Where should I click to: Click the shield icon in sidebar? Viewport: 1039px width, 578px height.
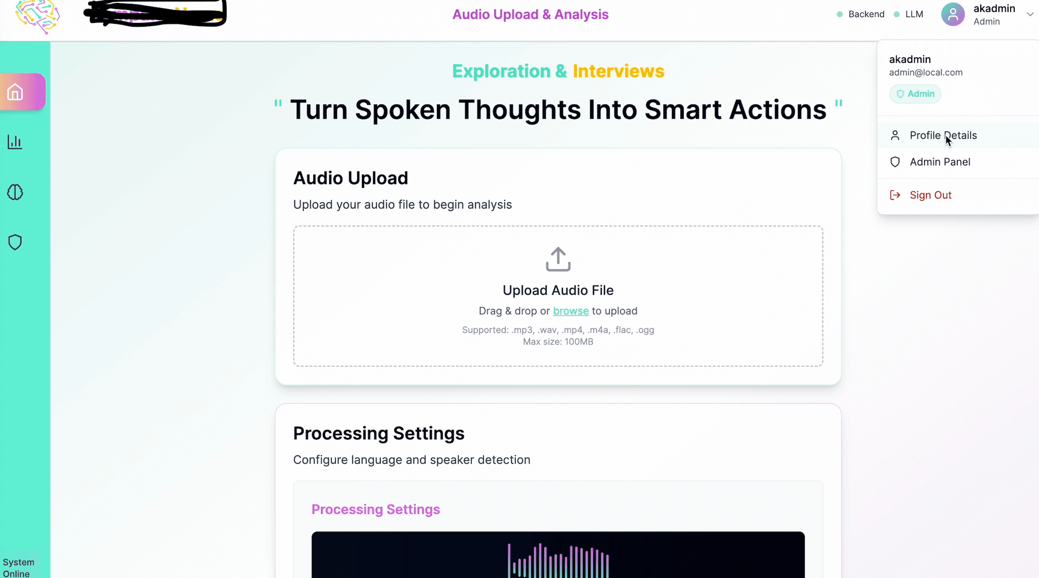[15, 242]
